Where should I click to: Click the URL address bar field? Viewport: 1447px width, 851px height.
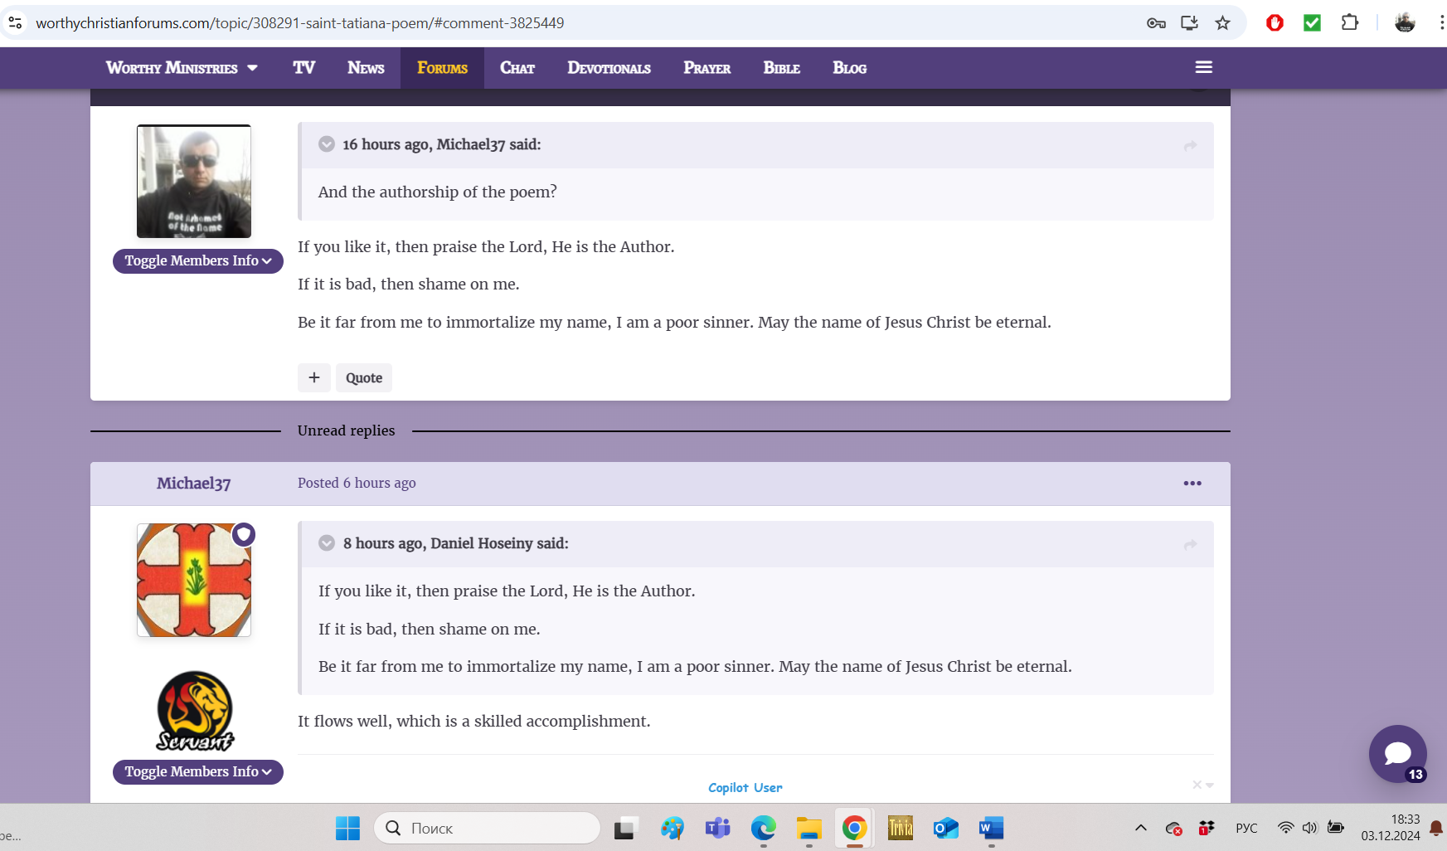point(580,23)
